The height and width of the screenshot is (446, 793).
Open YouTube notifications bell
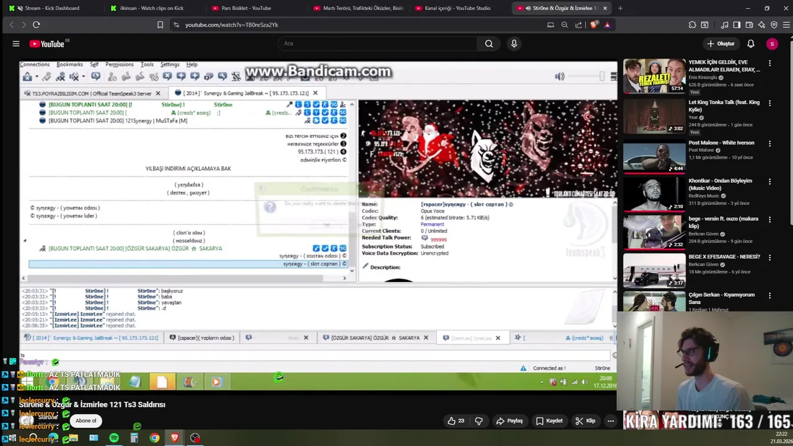coord(750,43)
